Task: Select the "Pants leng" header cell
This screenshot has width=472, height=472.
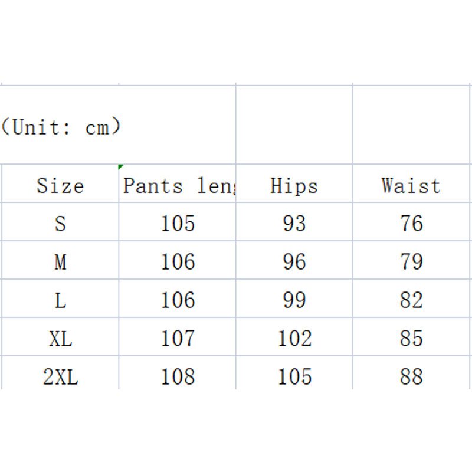Action: tap(178, 186)
